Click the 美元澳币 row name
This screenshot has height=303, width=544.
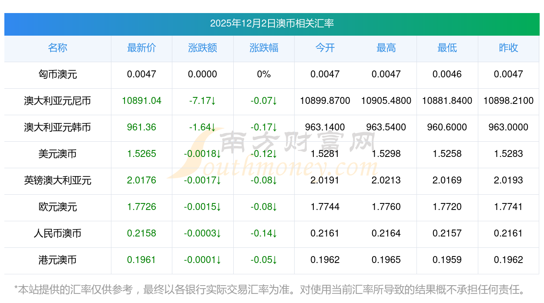pyautogui.click(x=57, y=154)
